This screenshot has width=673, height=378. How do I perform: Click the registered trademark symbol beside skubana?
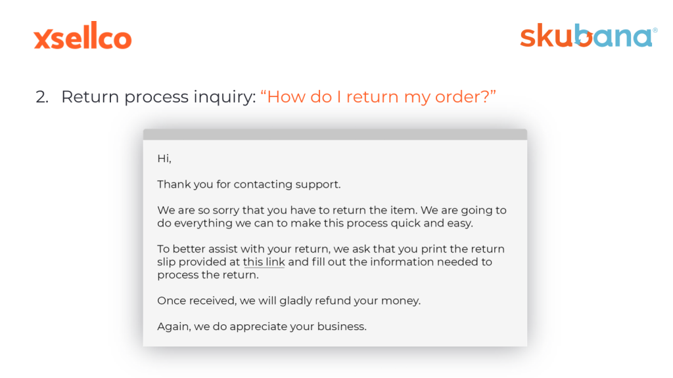tap(655, 30)
